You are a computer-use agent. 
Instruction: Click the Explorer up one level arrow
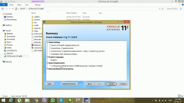(x=13, y=9)
